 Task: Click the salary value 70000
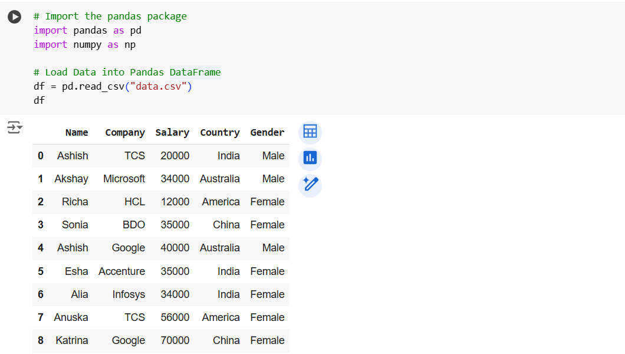click(175, 340)
